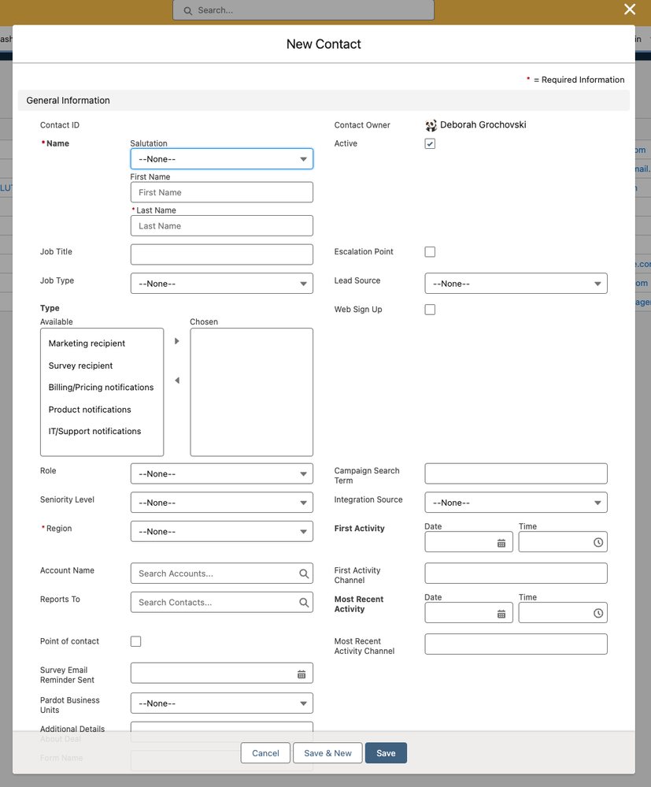The height and width of the screenshot is (787, 651).
Task: Click the Most Recent Activity Date field
Action: [468, 613]
